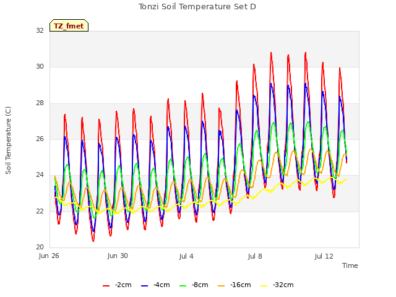
Task: Click the red -2cm legend swatch
Action: click(106, 286)
